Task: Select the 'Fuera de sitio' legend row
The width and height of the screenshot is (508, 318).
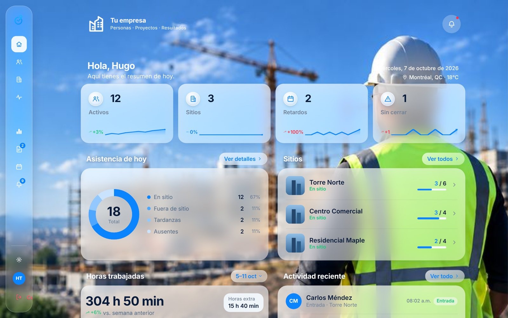Action: click(x=204, y=209)
